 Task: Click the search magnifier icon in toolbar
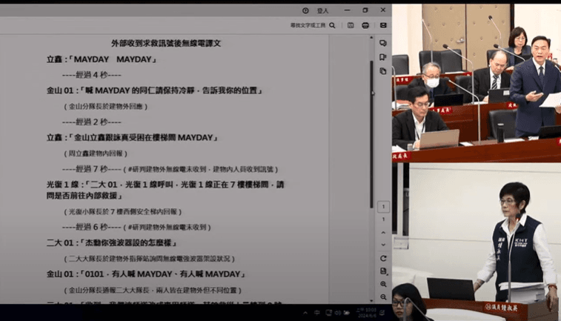click(332, 25)
